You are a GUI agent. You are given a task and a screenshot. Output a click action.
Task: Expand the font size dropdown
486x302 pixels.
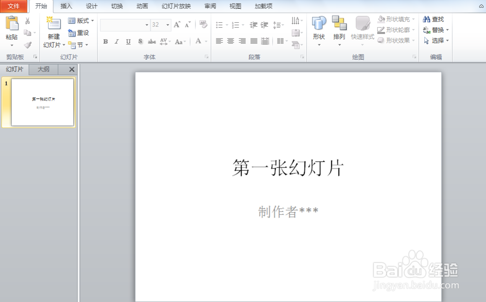pyautogui.click(x=167, y=24)
